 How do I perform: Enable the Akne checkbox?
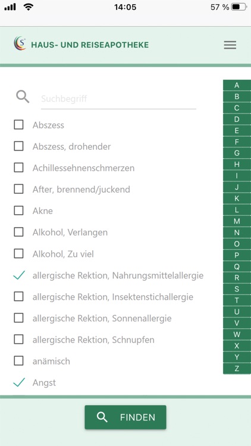(19, 211)
